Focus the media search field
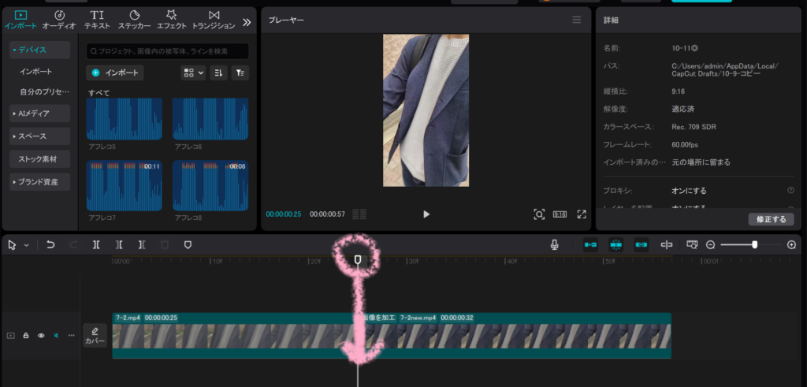The image size is (807, 387). point(167,51)
